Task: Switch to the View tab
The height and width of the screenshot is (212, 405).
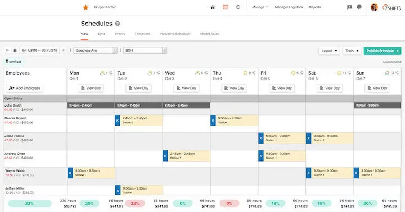Action: point(84,34)
